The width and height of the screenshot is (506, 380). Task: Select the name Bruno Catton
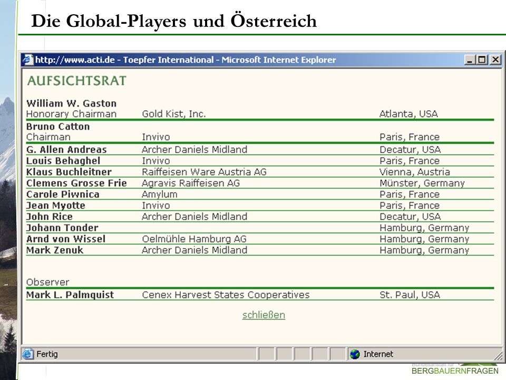coord(58,126)
